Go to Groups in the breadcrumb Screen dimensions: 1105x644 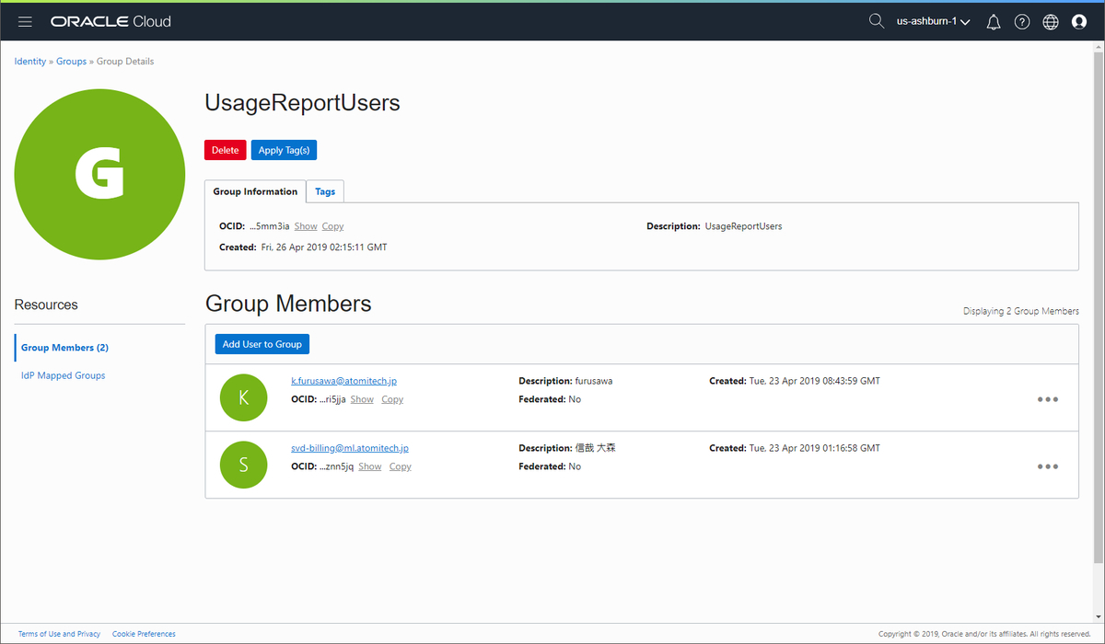click(72, 62)
